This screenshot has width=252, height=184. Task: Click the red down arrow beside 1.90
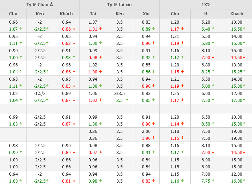[153, 138]
